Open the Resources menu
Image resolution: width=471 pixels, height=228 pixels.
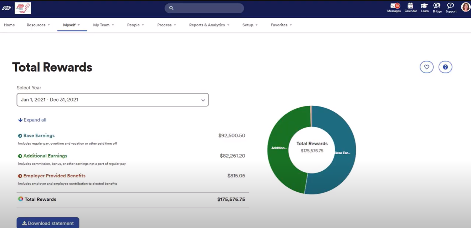pos(38,25)
